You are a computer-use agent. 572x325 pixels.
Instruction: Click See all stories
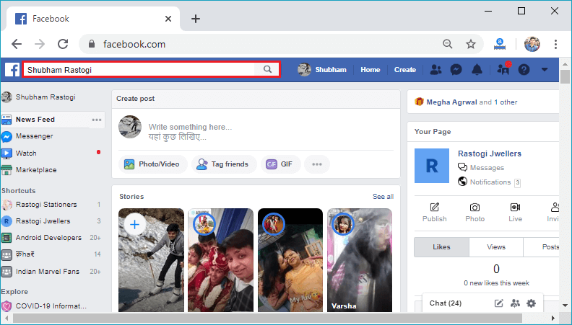click(x=383, y=197)
